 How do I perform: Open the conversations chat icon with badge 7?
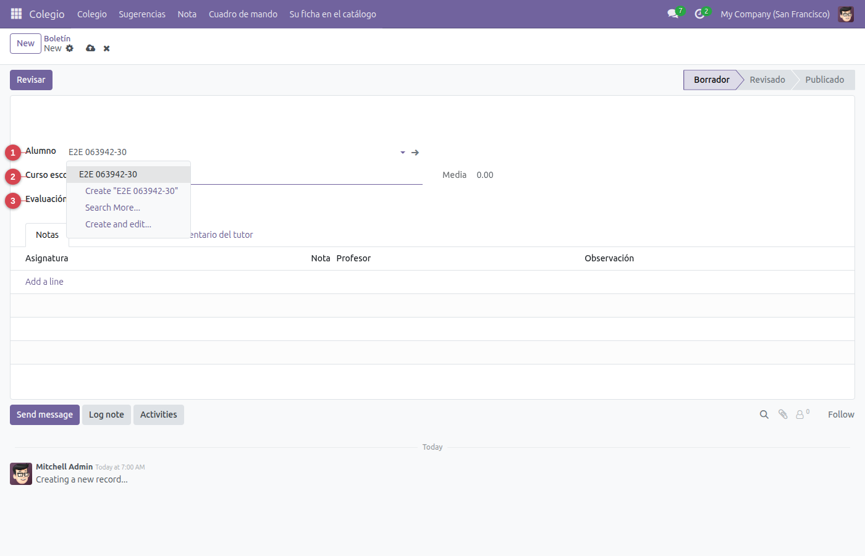pyautogui.click(x=673, y=14)
